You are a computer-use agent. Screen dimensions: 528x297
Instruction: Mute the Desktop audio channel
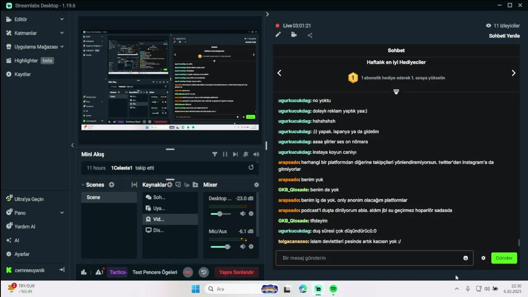[243, 214]
